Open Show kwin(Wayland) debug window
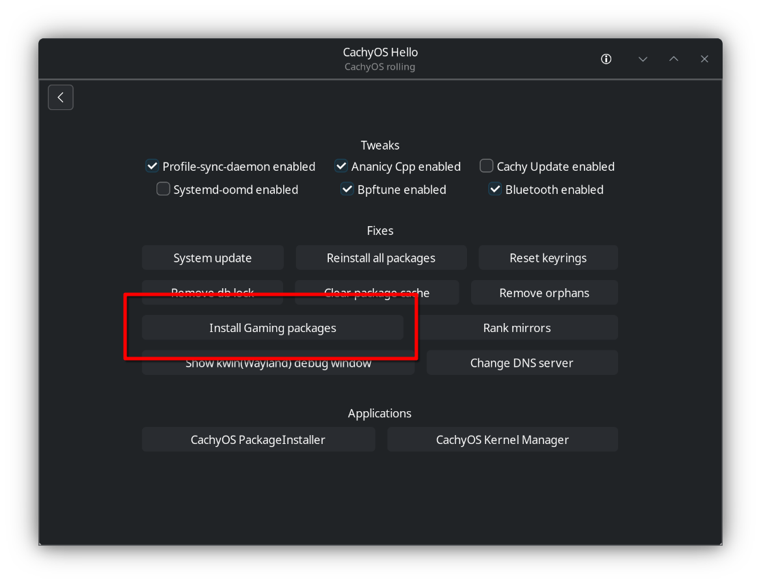The image size is (761, 584). point(278,363)
